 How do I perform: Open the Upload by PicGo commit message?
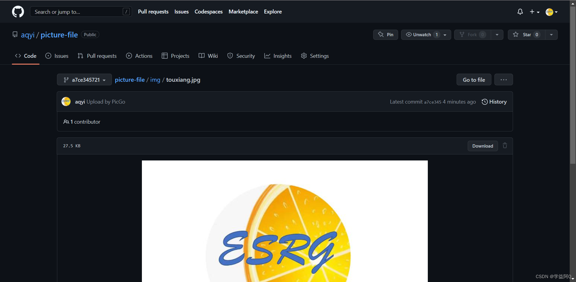[x=106, y=102]
